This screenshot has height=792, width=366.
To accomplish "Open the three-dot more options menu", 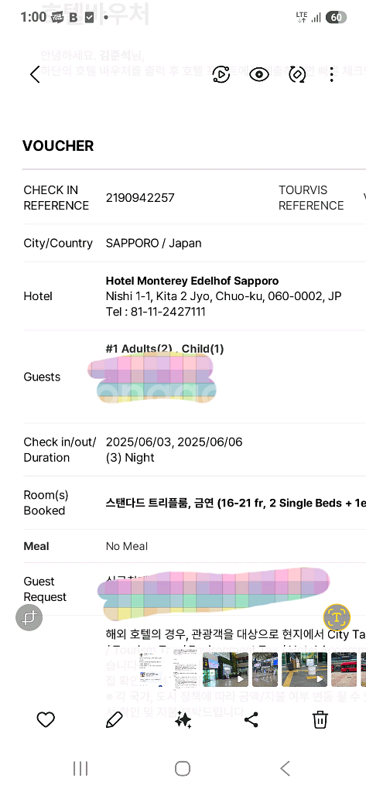I will coord(332,75).
